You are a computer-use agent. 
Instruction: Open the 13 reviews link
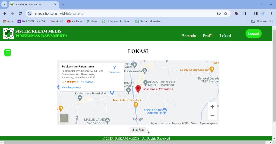(87, 82)
